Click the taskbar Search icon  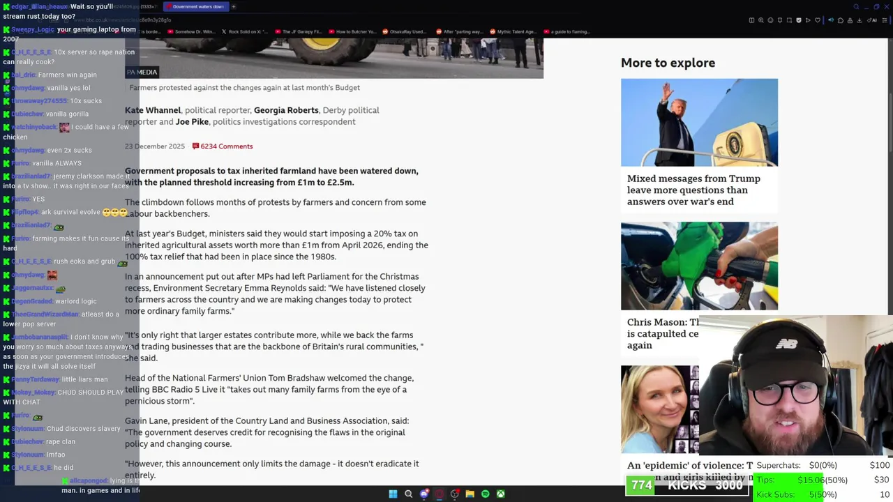(x=409, y=494)
